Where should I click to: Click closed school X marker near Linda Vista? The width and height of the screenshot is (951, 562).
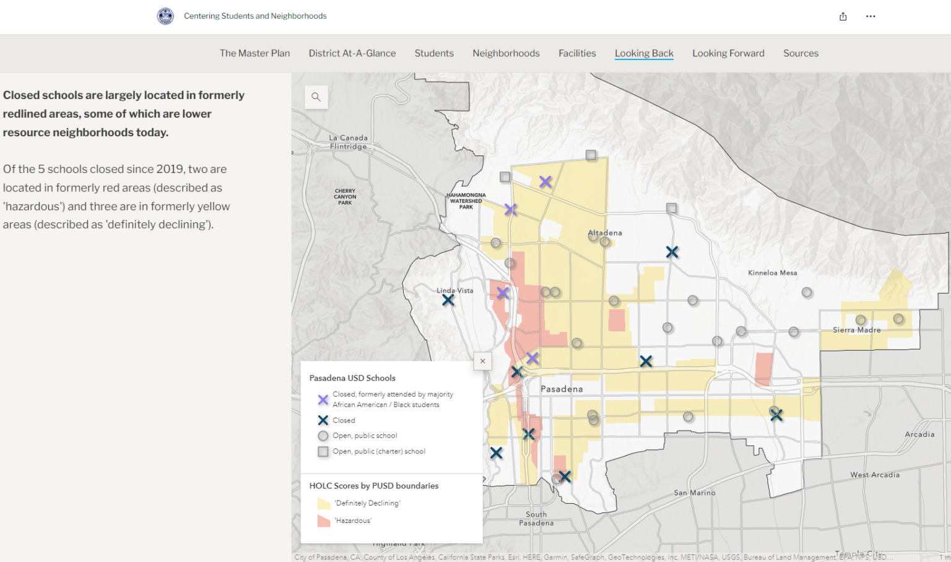pyautogui.click(x=448, y=300)
